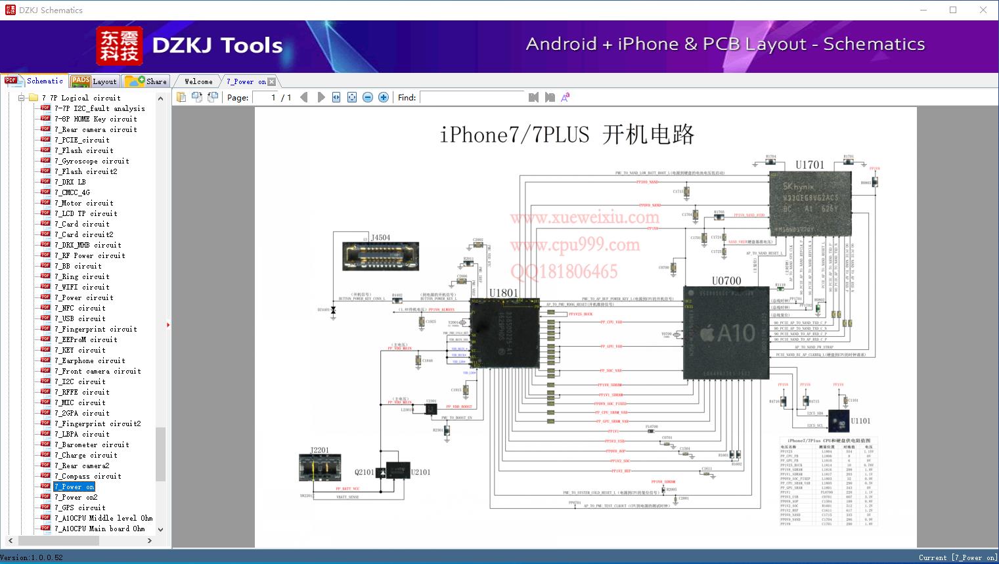
Task: Zoom out of the schematic
Action: click(368, 97)
